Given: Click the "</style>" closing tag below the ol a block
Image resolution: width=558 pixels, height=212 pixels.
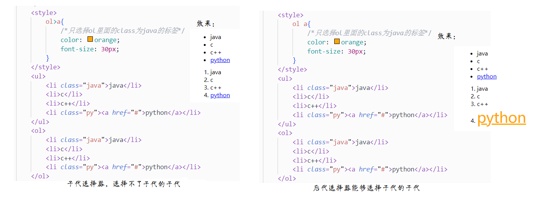Looking at the screenshot, I should point(292,69).
